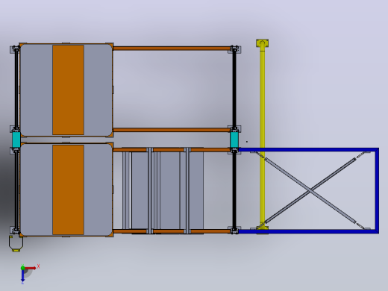
Task: Select the cyan connector block on the left
Action: click(x=16, y=140)
